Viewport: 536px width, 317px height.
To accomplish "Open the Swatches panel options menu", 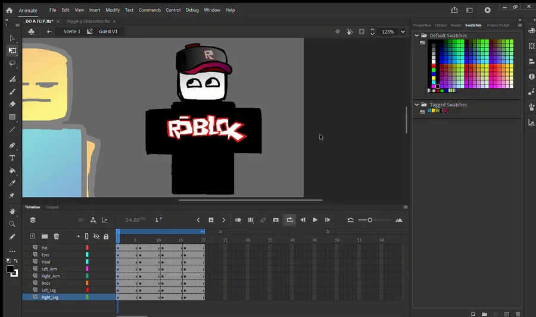I will click(520, 25).
